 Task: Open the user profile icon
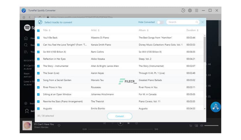27,111
